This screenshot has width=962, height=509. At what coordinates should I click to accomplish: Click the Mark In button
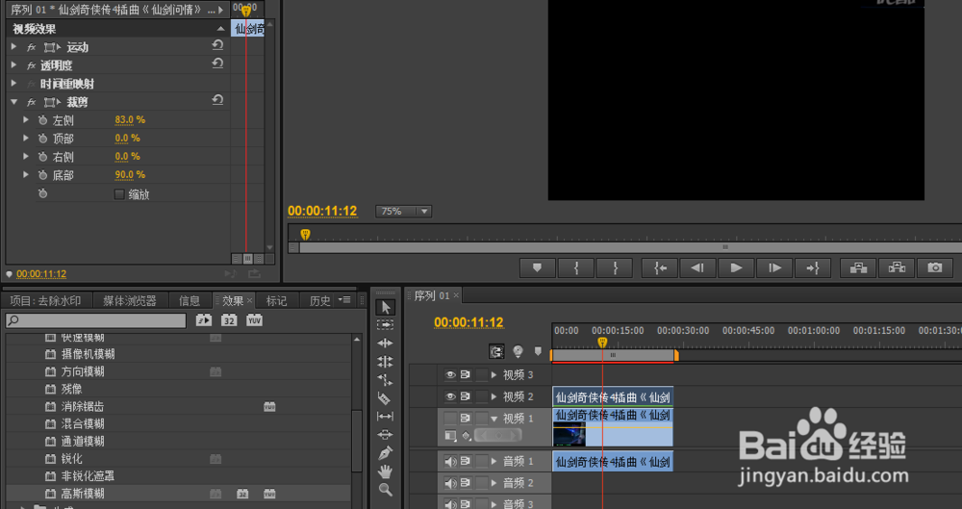point(576,267)
